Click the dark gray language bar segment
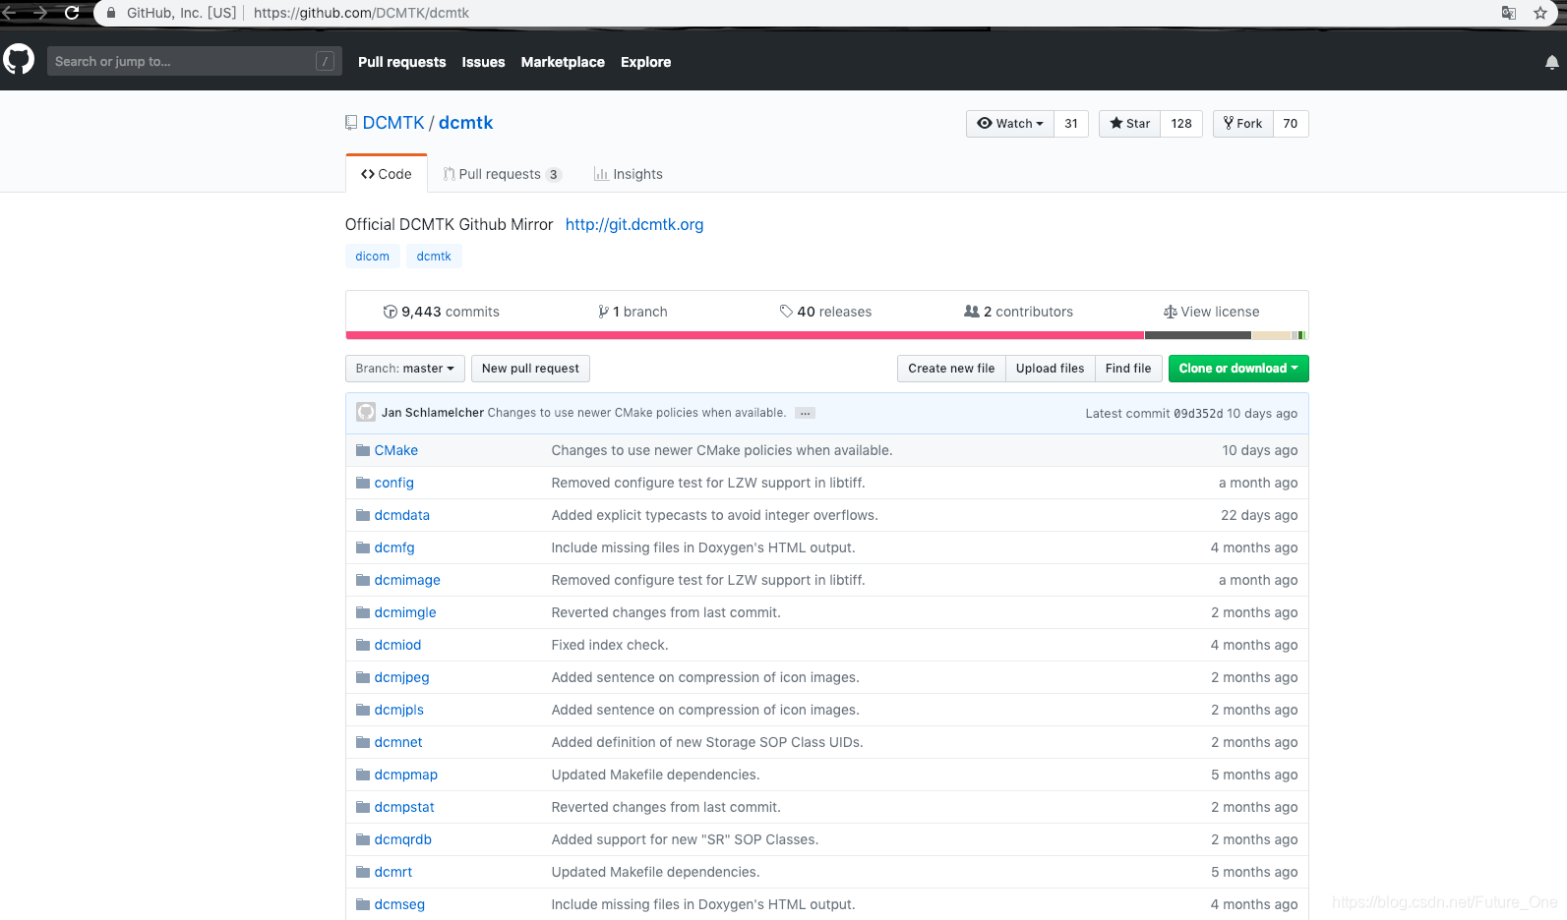The width and height of the screenshot is (1567, 920). tap(1197, 335)
